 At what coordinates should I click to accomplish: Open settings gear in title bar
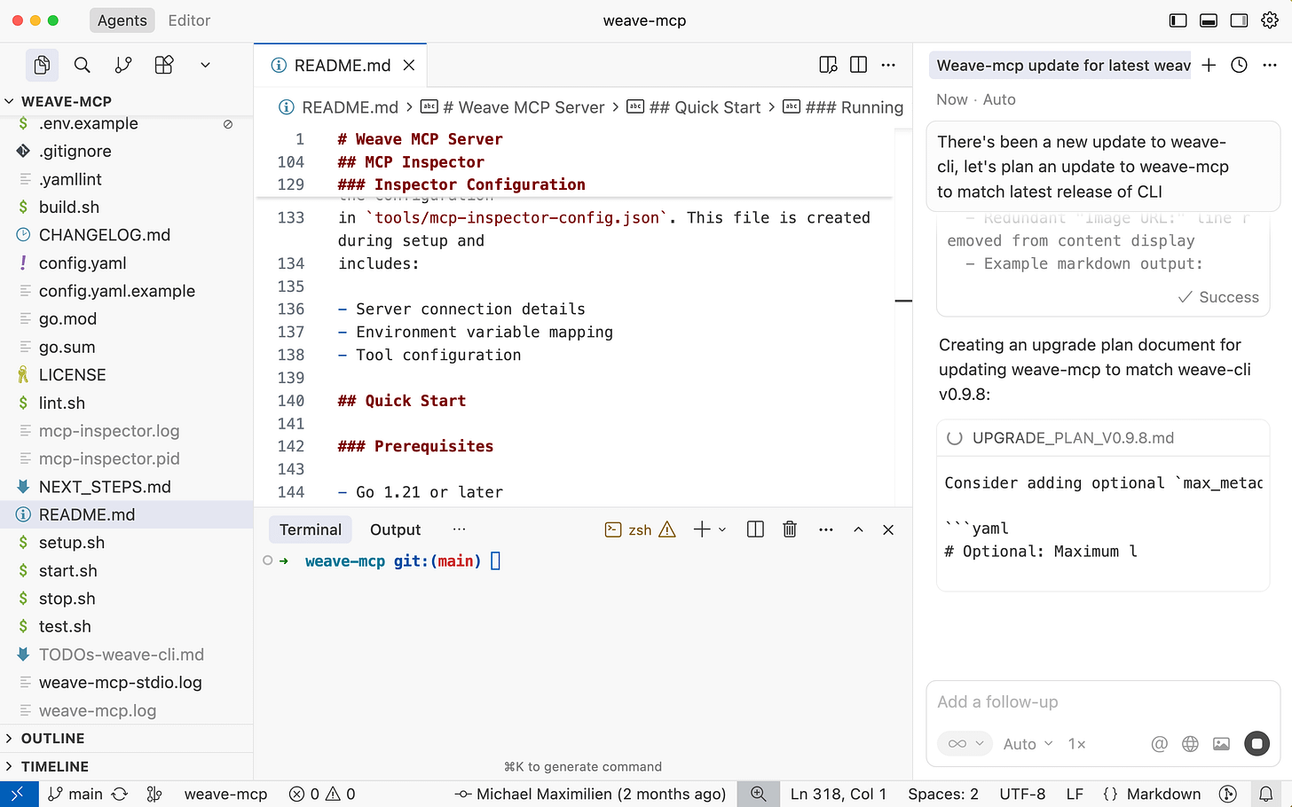[1270, 20]
